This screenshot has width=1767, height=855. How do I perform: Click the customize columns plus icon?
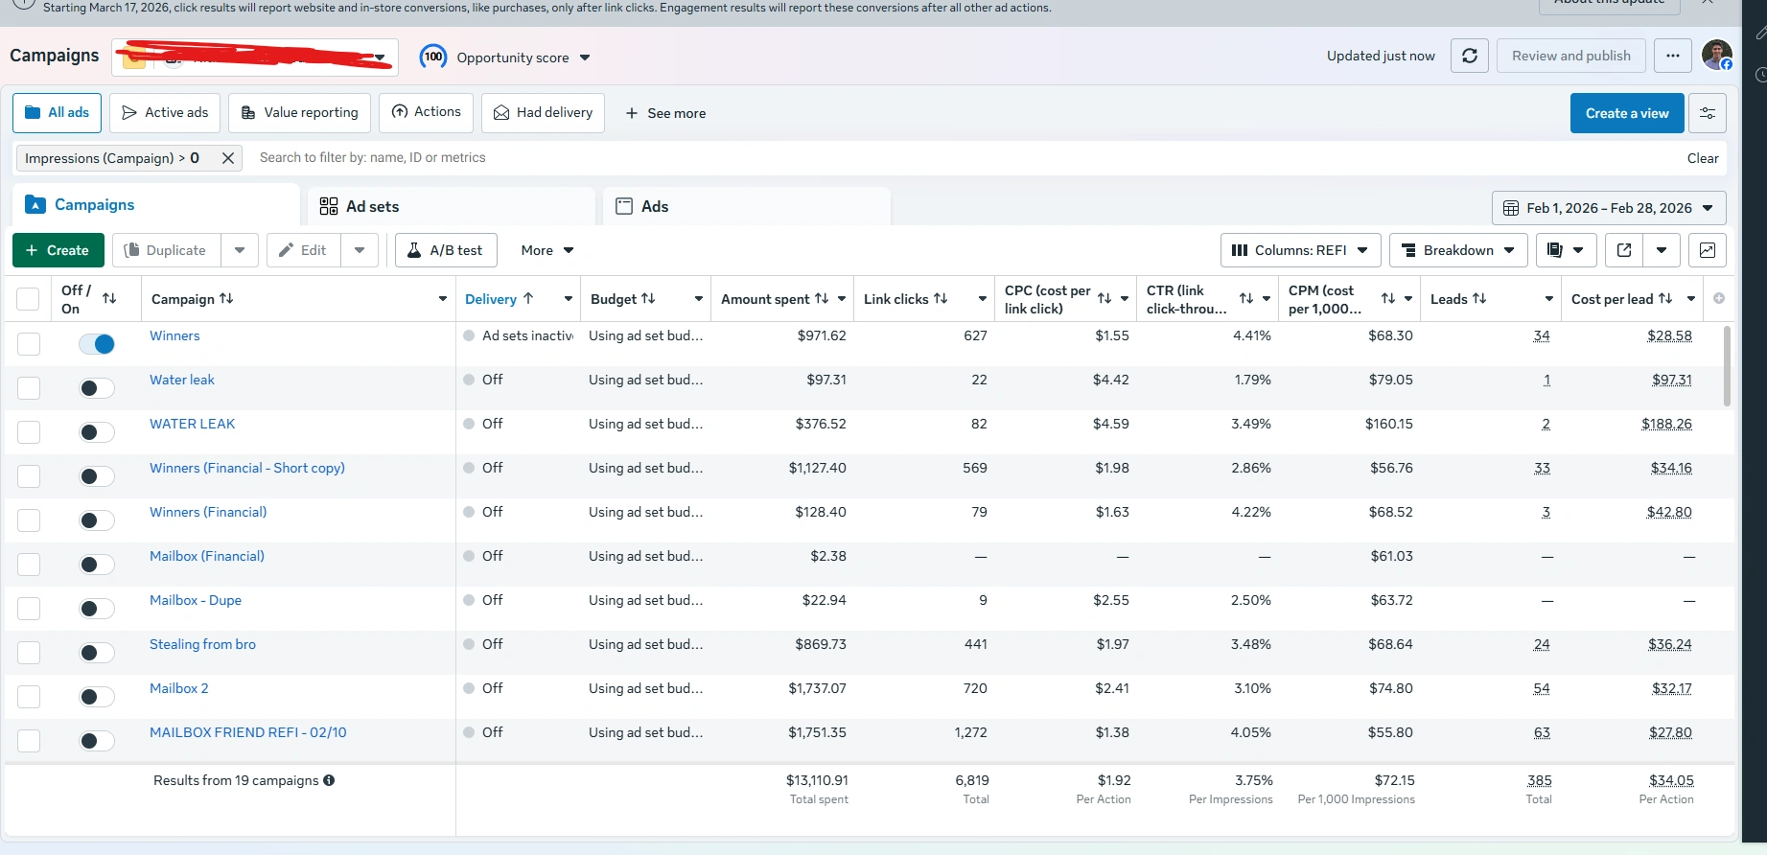[1719, 299]
